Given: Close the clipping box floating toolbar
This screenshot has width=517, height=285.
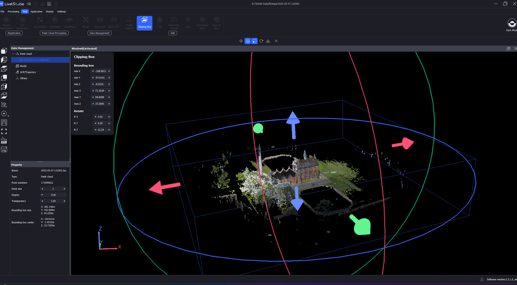Looking at the screenshot, I should pos(276,41).
